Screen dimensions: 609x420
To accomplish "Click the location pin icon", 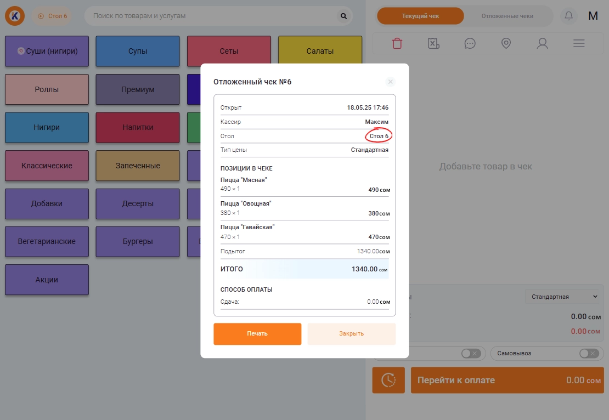I will click(506, 43).
